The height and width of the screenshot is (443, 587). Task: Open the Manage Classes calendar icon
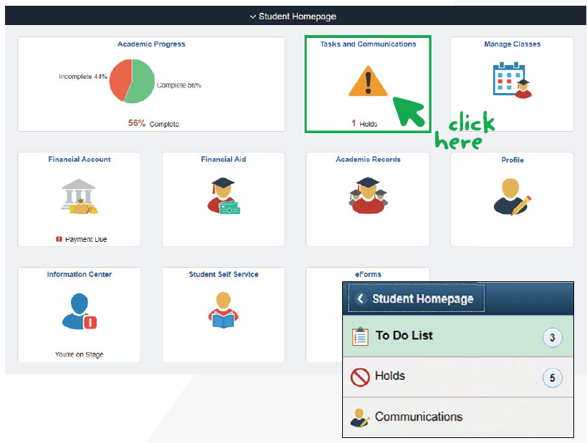512,79
